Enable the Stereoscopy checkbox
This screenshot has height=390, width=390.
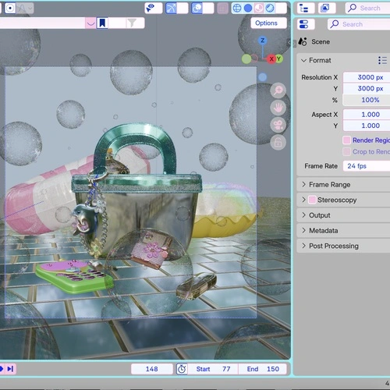(x=312, y=200)
